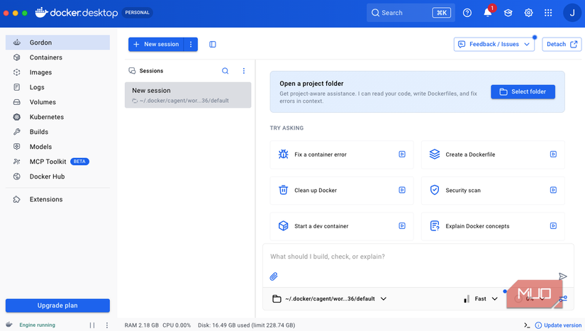The image size is (585, 331).
Task: Open account avatar J
Action: (x=572, y=13)
